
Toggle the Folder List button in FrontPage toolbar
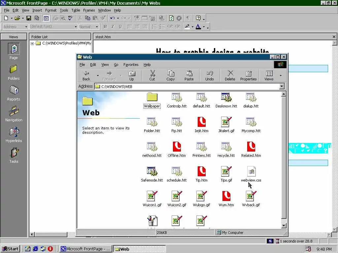coord(46,18)
